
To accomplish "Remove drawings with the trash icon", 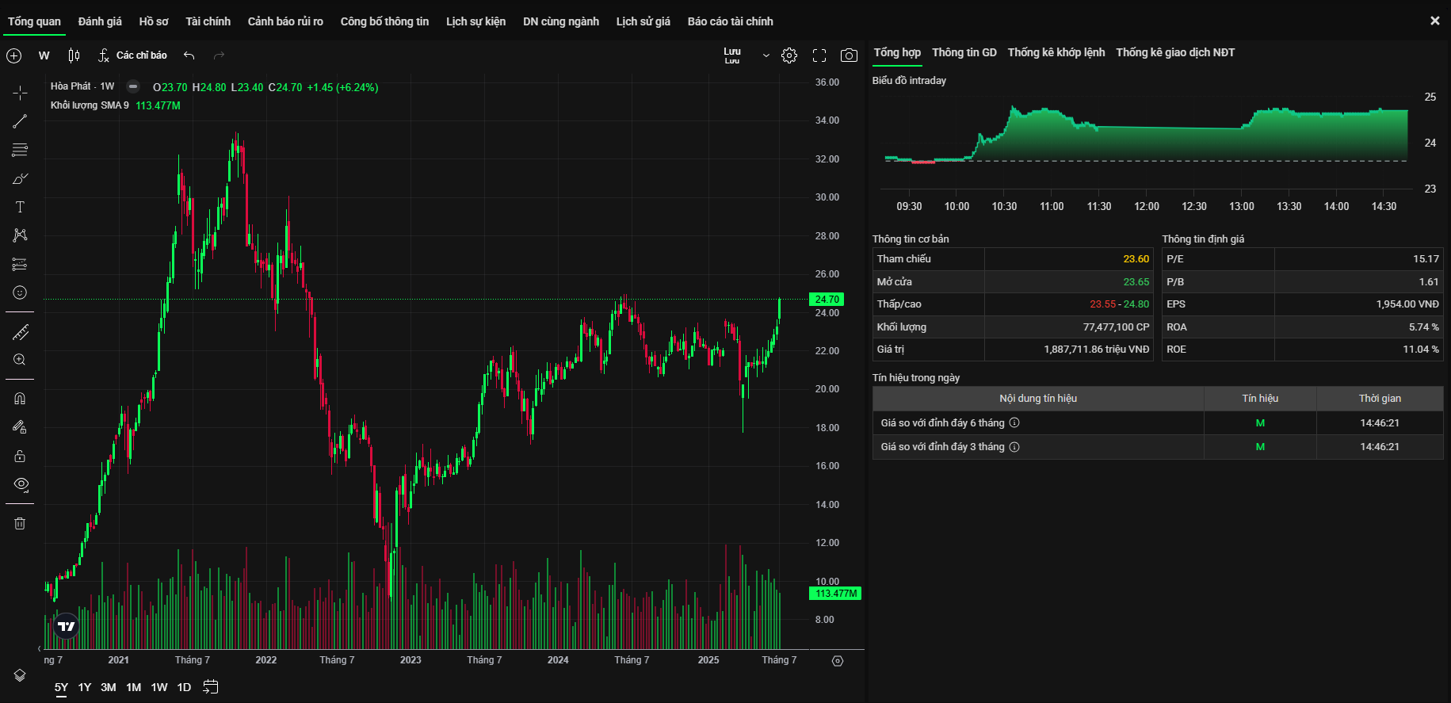I will pyautogui.click(x=20, y=523).
